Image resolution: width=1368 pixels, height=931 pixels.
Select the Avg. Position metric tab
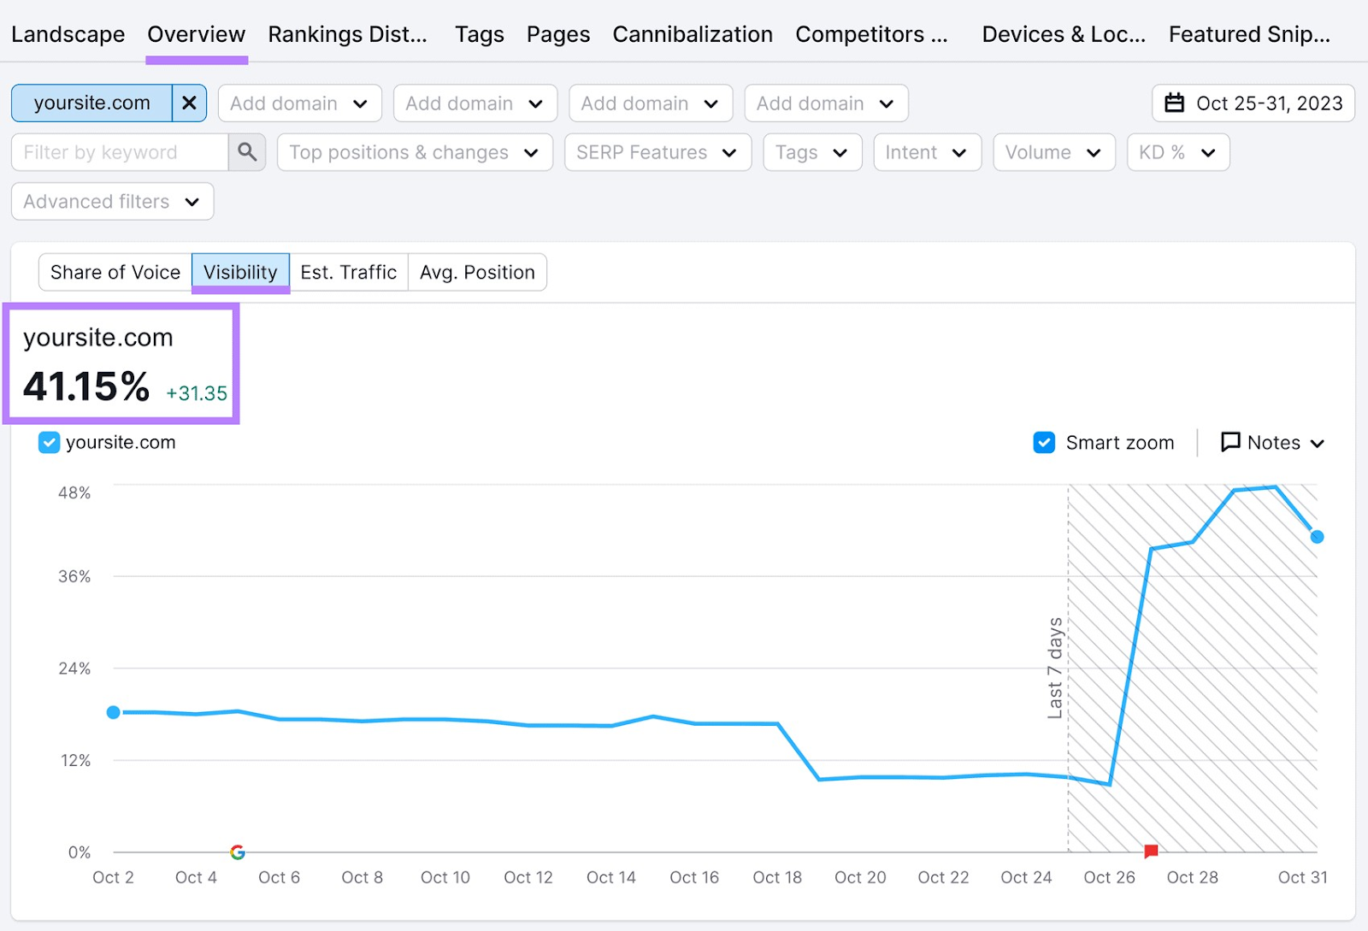[477, 272]
